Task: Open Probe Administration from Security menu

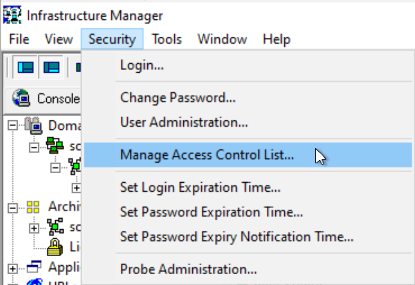Action: click(189, 269)
